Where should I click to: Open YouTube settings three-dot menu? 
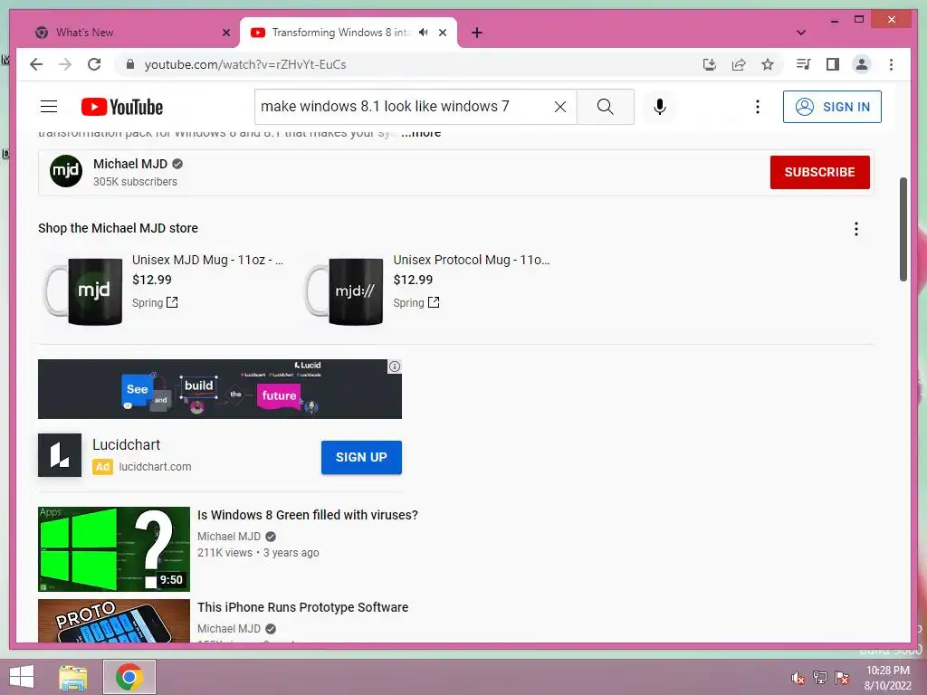coord(758,107)
